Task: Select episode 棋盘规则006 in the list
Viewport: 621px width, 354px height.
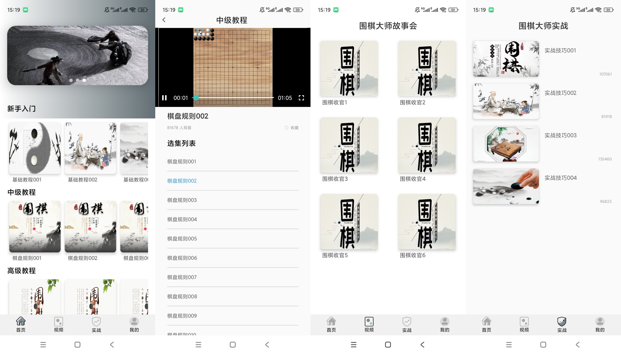Action: [x=233, y=258]
